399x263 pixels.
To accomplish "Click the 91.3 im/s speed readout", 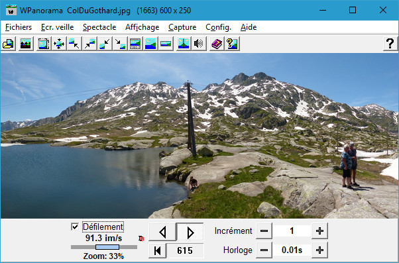I will 103,238.
